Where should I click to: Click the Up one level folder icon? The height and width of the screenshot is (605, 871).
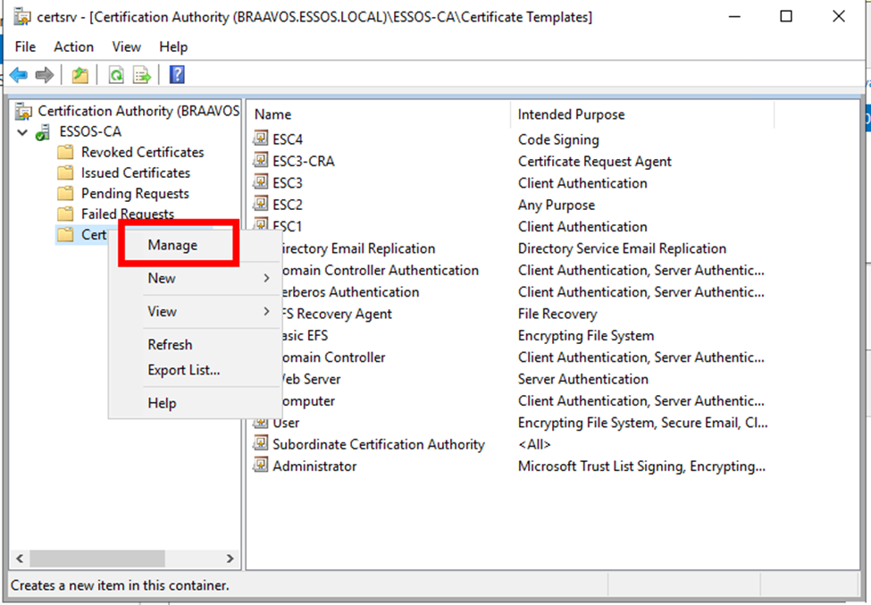pyautogui.click(x=80, y=75)
